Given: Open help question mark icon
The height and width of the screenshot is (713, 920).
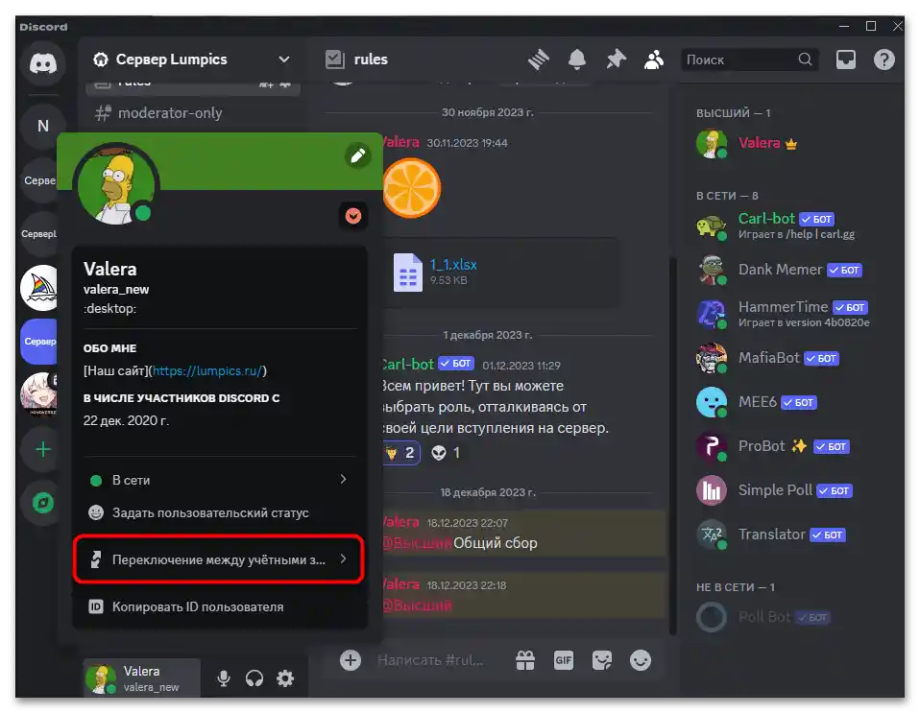Looking at the screenshot, I should tap(884, 59).
